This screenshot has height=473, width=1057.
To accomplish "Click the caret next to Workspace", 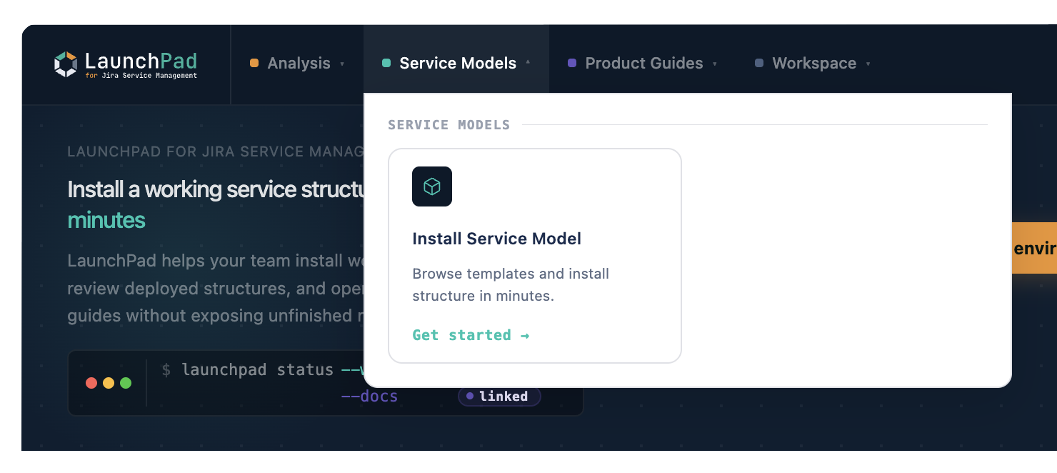I will point(868,64).
